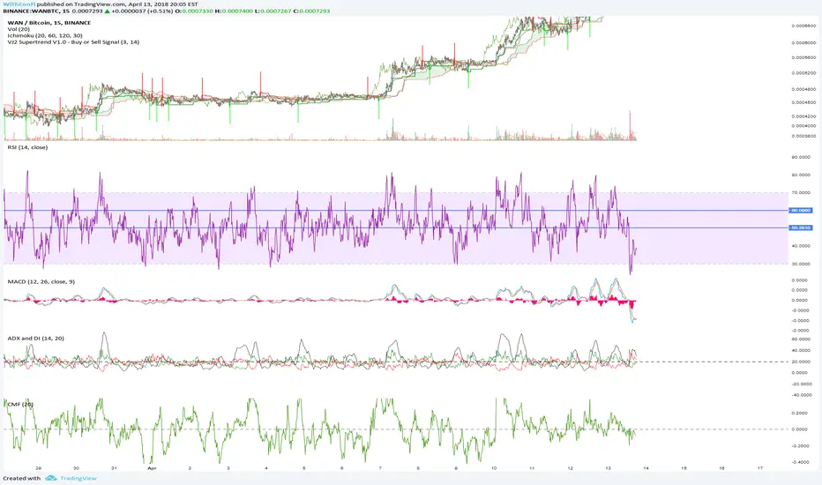The image size is (822, 485).
Task: Select the WAN / Bitcoin, 15, BINANCE title
Action: pyautogui.click(x=49, y=23)
